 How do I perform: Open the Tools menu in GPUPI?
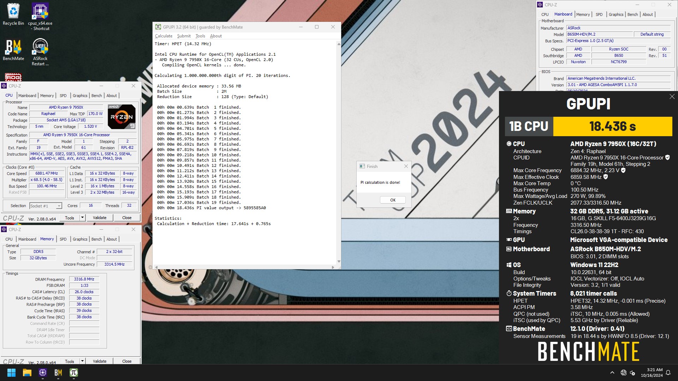(x=200, y=36)
